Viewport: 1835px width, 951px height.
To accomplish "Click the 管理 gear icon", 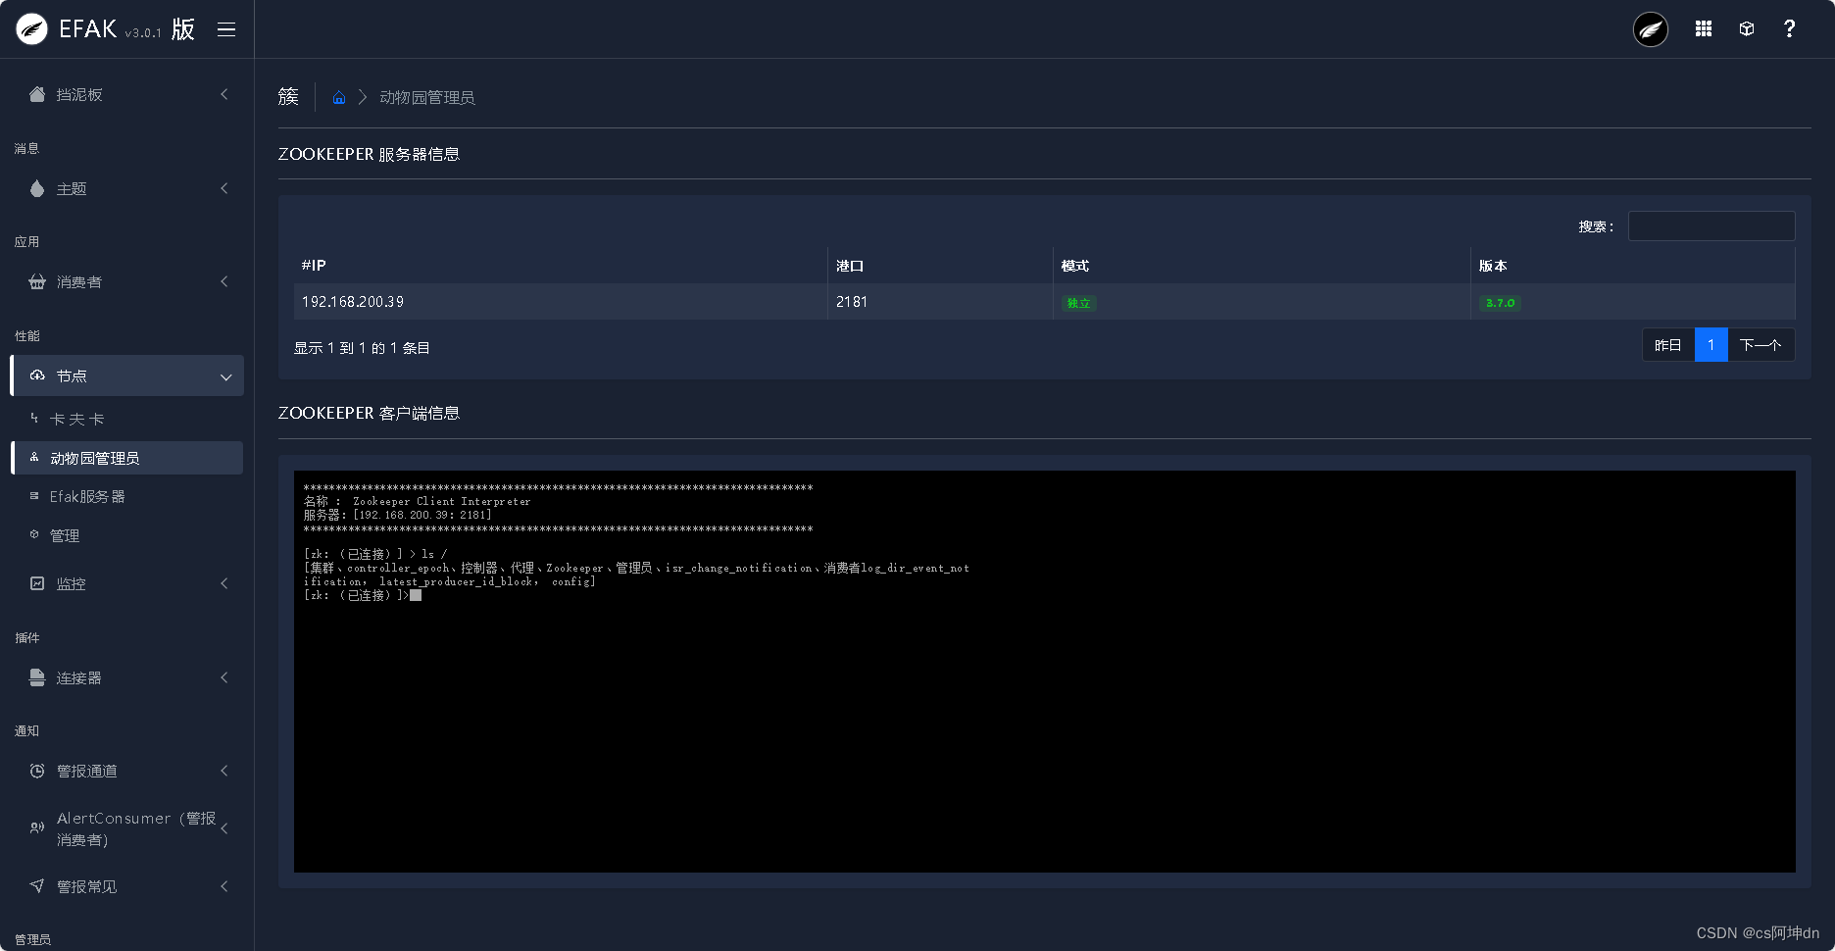I will tap(36, 534).
